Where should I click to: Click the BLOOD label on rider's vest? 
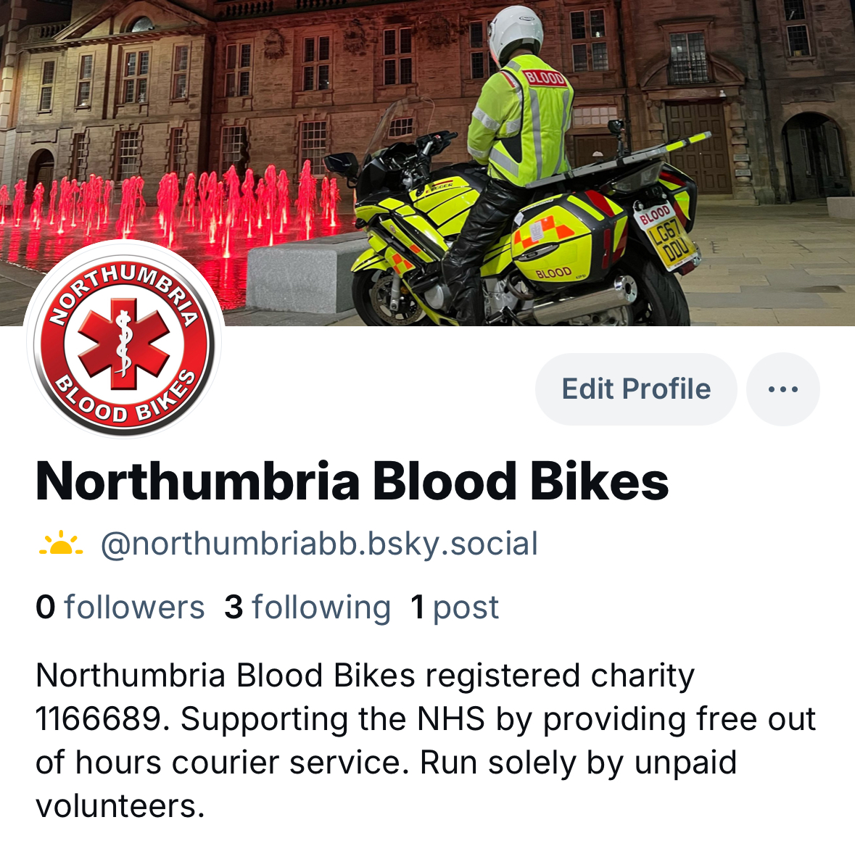[x=544, y=78]
